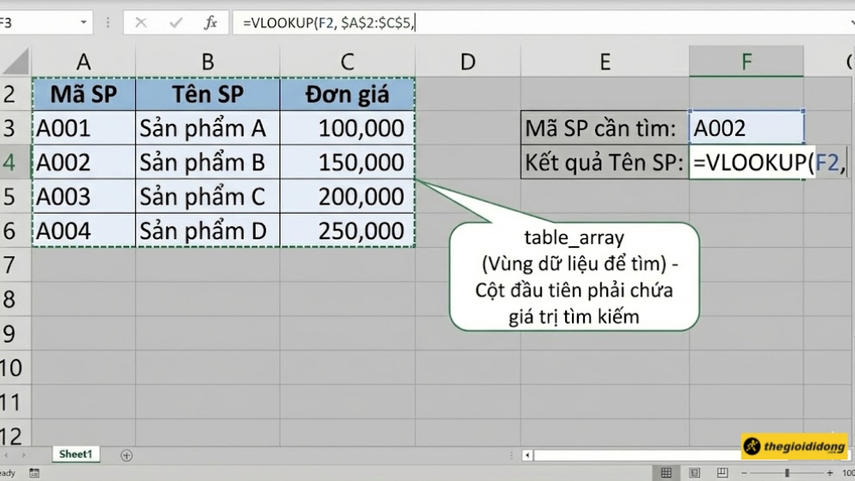Select column E header
The height and width of the screenshot is (481, 855).
pos(604,62)
